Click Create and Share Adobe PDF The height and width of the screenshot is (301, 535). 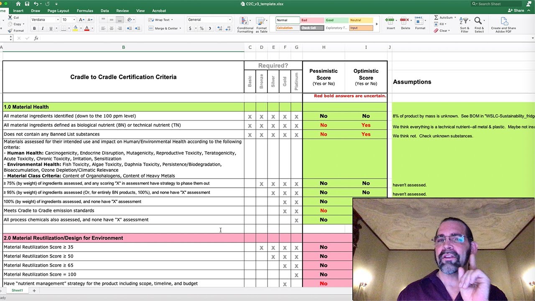tap(503, 25)
